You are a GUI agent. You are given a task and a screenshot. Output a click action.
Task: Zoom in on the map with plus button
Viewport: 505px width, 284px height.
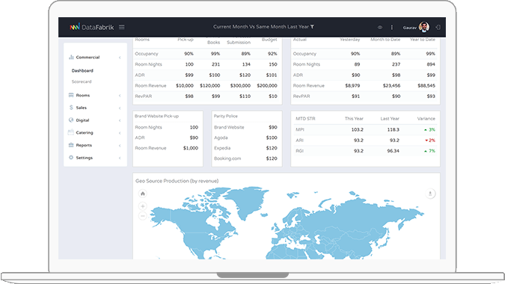point(143,206)
